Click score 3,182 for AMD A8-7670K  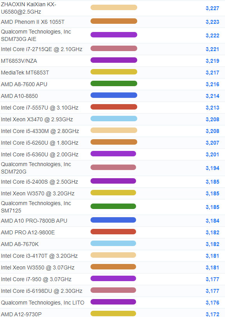coord(213,244)
